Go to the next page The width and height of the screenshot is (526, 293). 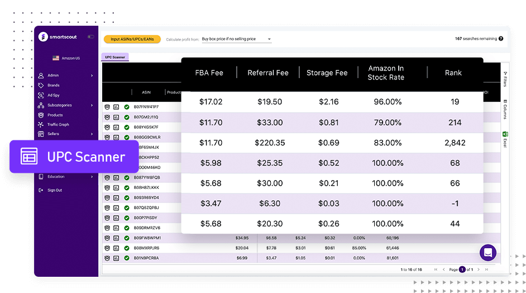point(479,270)
